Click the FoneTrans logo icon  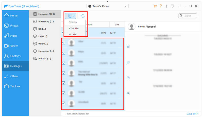click(x=6, y=6)
